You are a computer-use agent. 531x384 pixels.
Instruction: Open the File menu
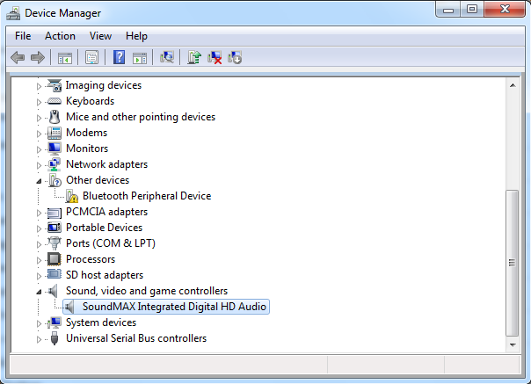click(23, 36)
